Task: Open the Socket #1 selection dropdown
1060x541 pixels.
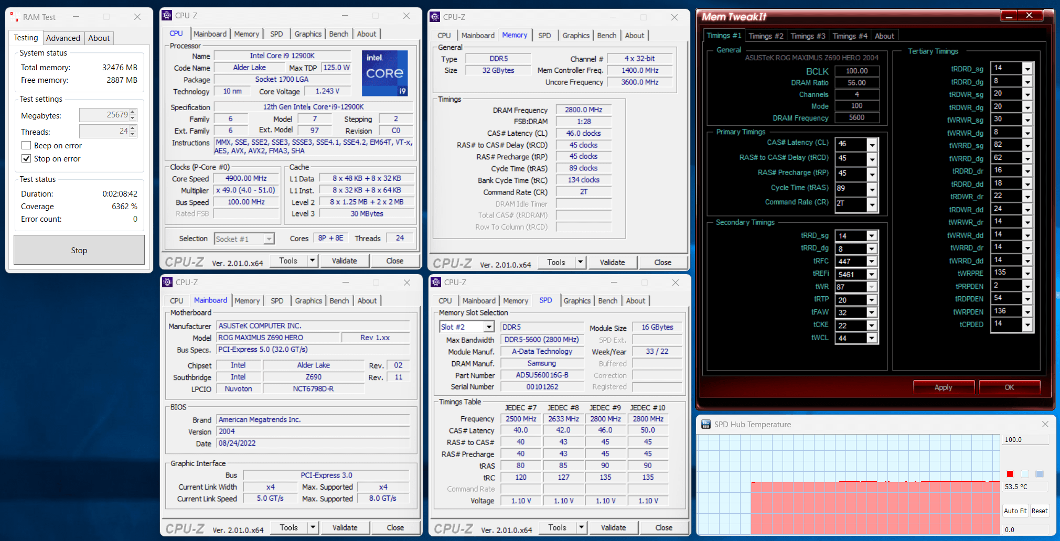Action: [x=269, y=239]
